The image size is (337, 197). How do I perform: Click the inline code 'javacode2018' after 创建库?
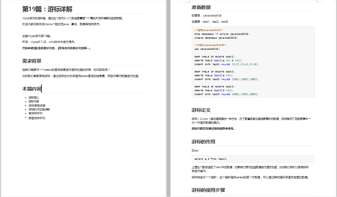coord(212,15)
